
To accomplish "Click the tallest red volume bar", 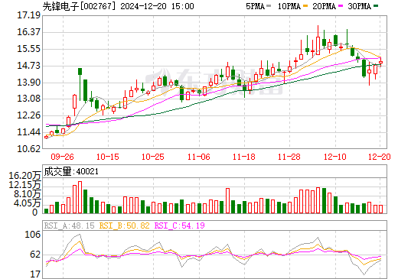I will pos(80,197).
